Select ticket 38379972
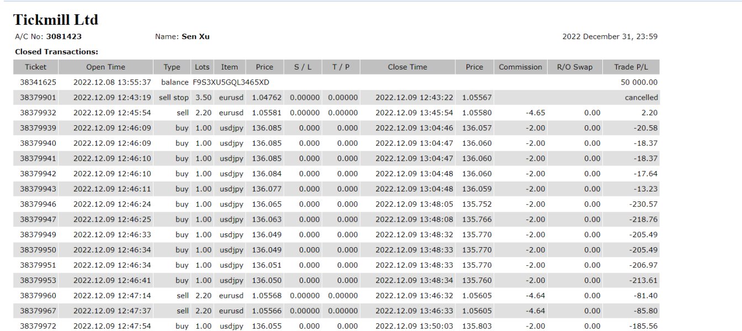742x331 pixels. (38, 326)
